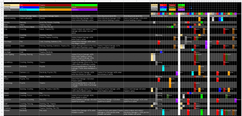Click 'Psychic, Fire' primary damage cell
Screen dimensions: 242x116
point(29,80)
